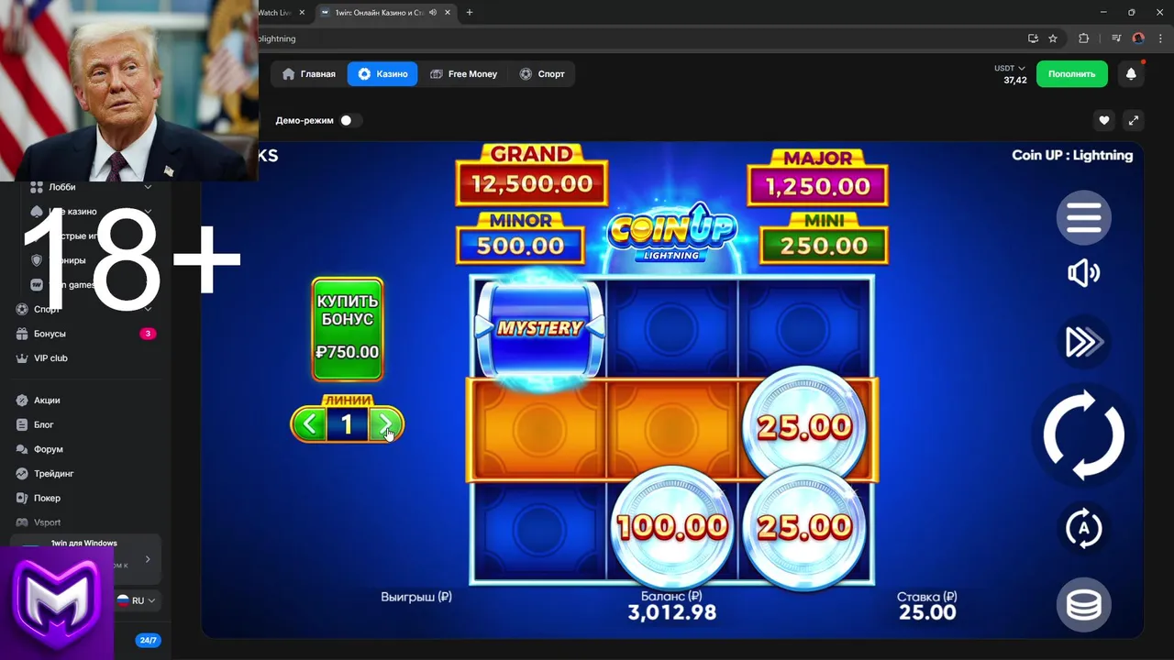This screenshot has width=1174, height=660.
Task: Click the 100.00 coin symbol
Action: coord(672,525)
